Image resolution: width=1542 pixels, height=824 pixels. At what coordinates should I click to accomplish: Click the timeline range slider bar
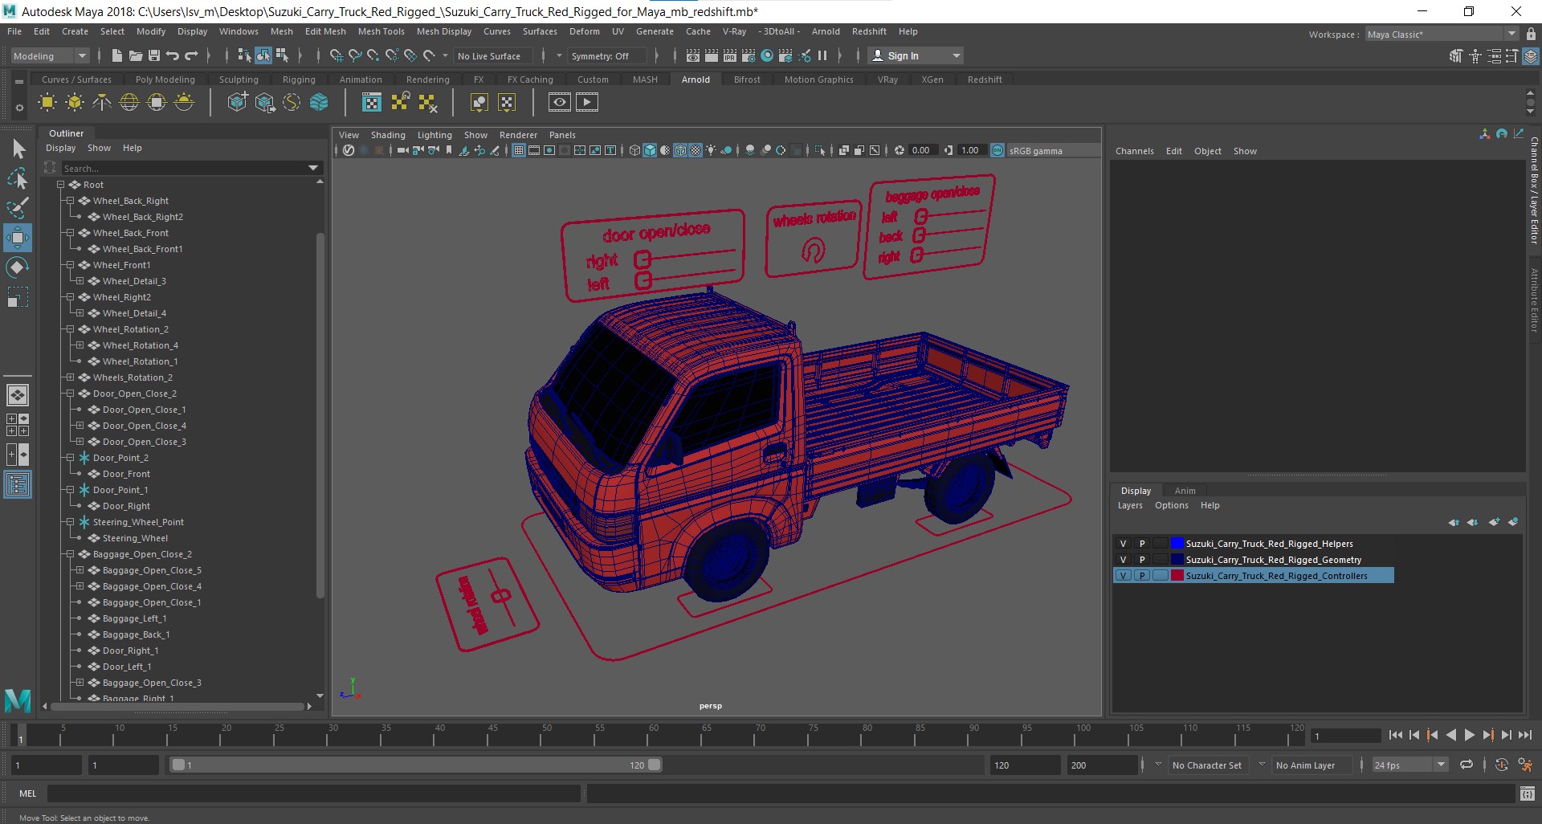415,765
